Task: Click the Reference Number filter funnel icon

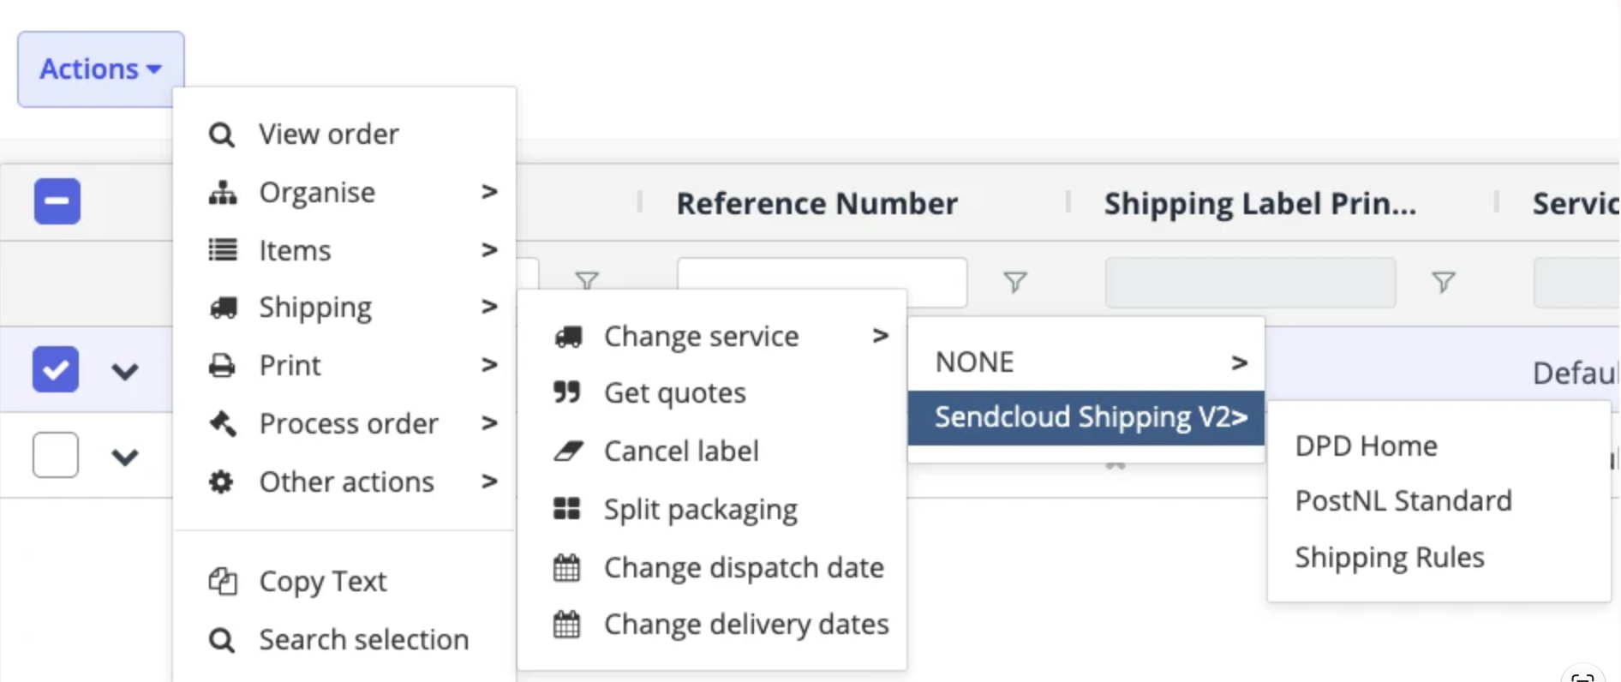Action: pyautogui.click(x=1015, y=282)
